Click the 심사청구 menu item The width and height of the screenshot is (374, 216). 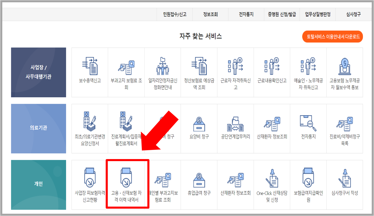pos(354,14)
